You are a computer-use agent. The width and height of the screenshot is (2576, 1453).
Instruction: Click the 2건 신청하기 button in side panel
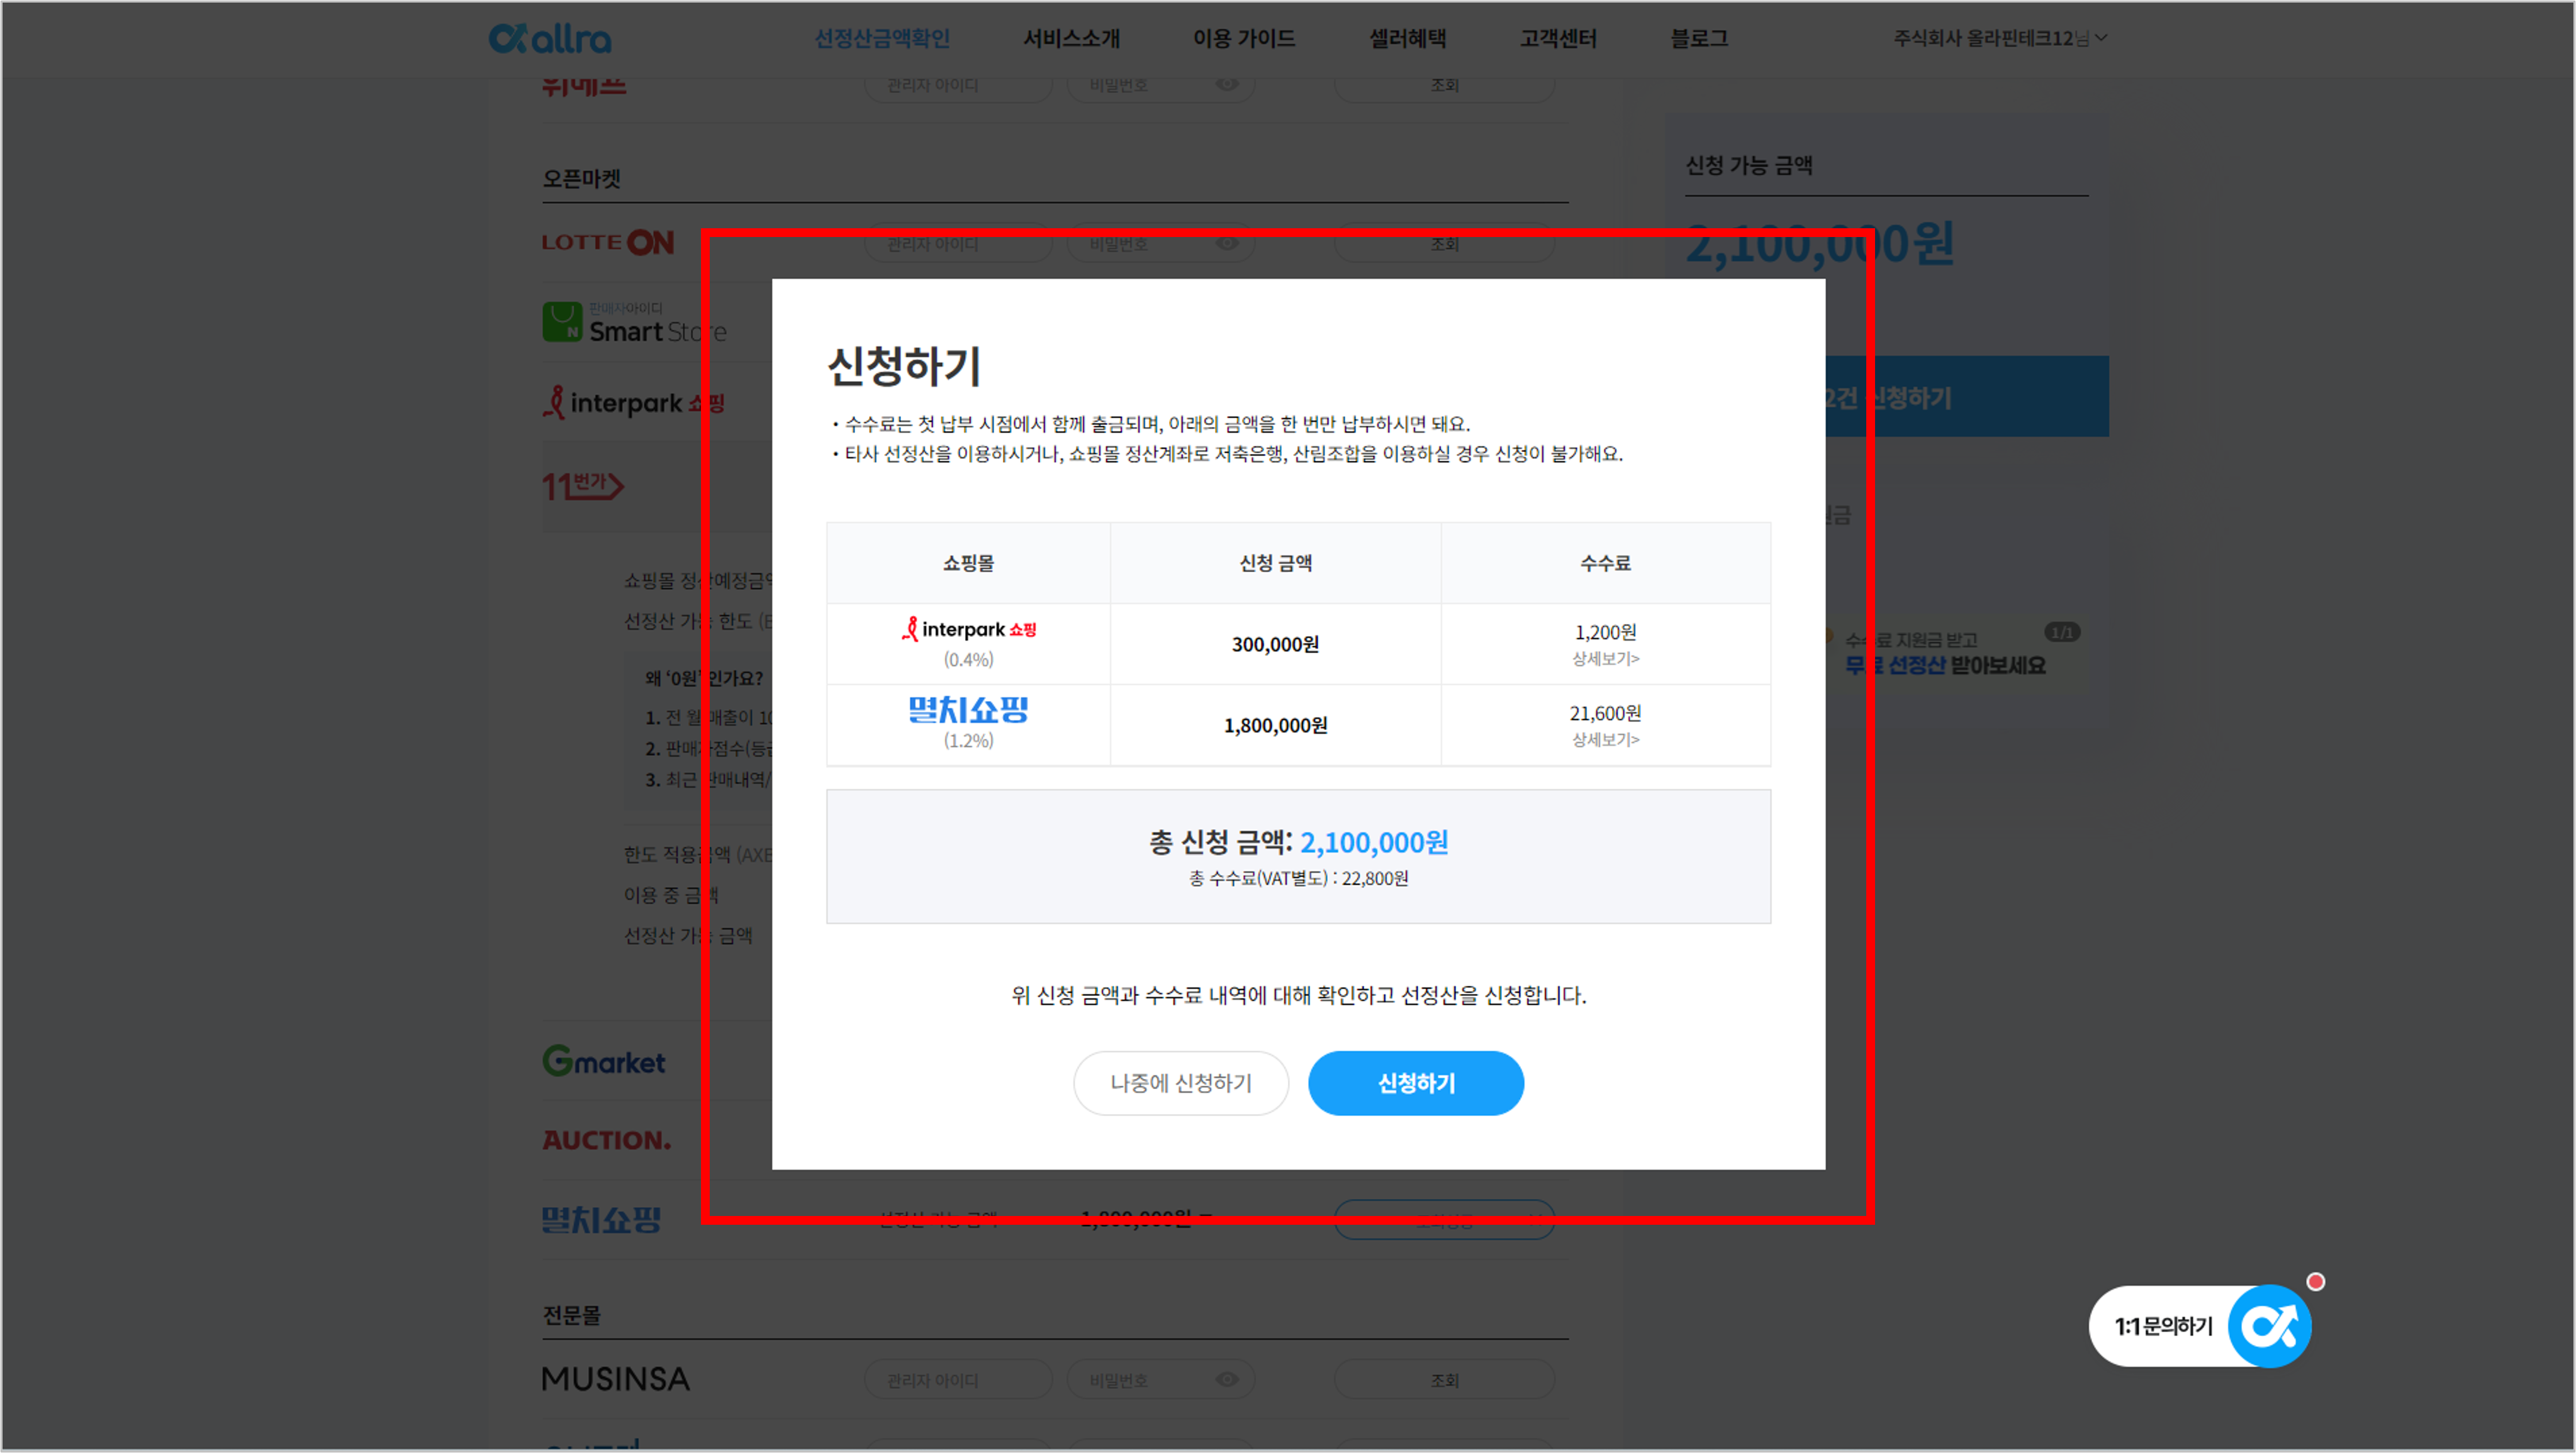[x=1966, y=397]
